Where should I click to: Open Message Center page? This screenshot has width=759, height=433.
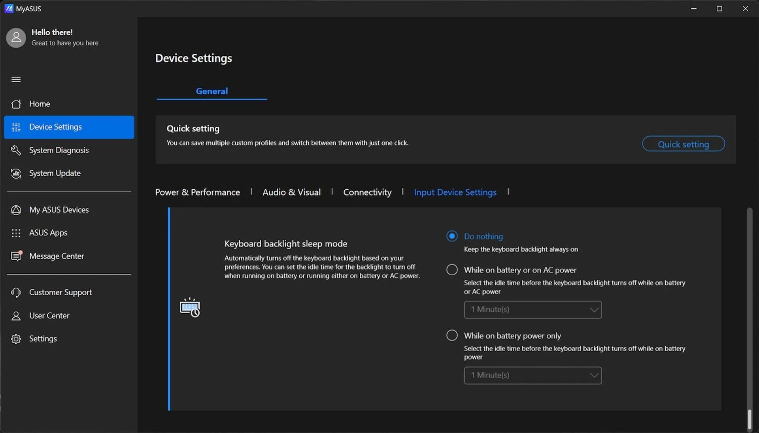69,256
